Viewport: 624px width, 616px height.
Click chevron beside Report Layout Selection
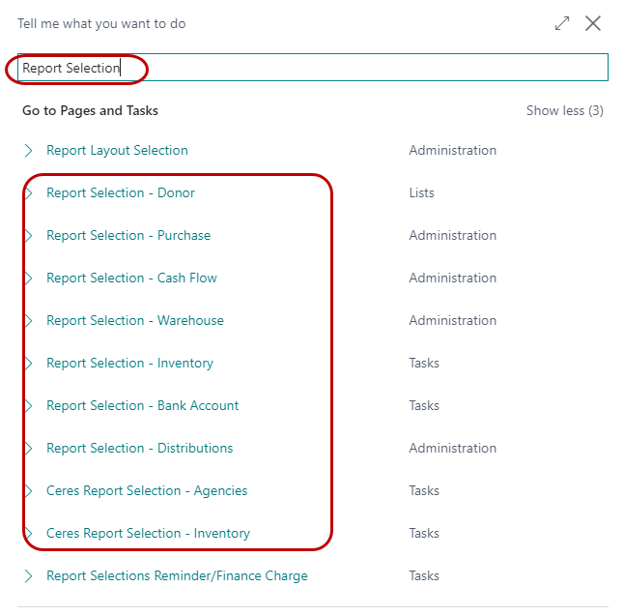pos(29,151)
